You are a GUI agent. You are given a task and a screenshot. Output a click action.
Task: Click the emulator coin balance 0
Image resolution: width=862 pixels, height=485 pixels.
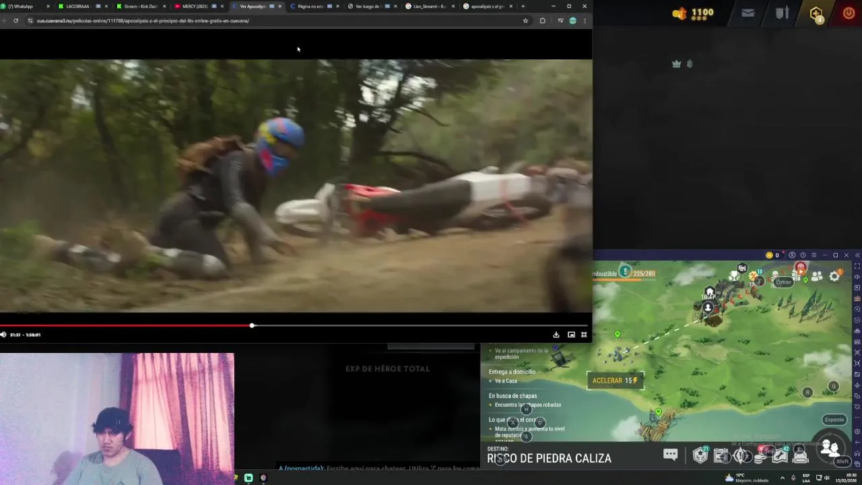772,255
